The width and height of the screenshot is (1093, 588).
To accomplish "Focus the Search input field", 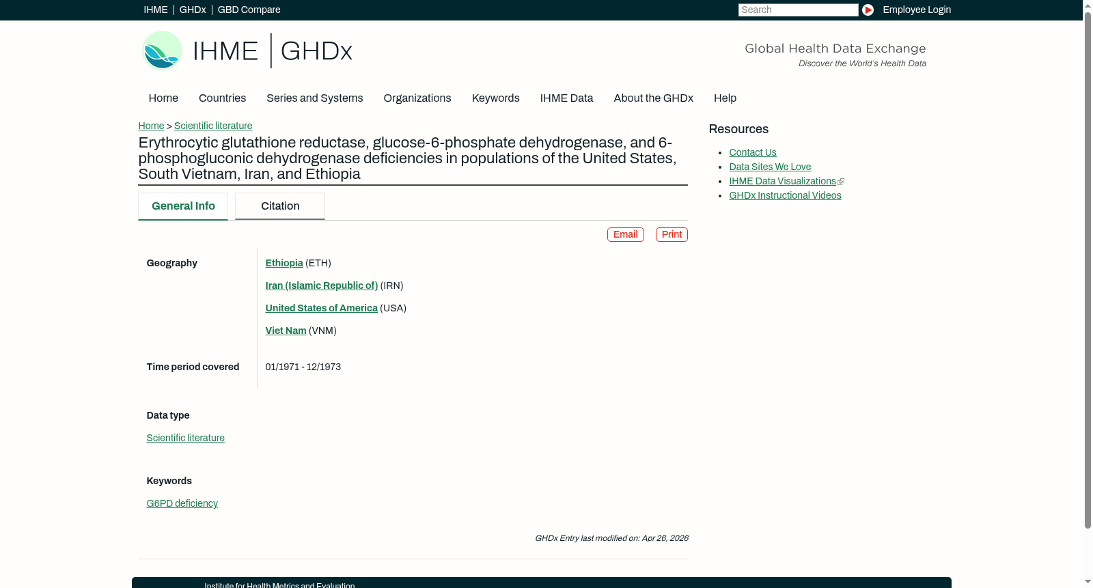I will pyautogui.click(x=798, y=10).
